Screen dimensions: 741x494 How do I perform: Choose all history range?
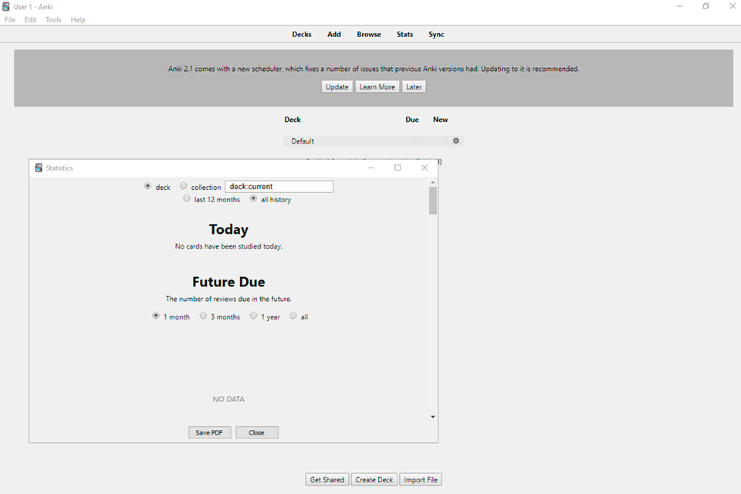[x=254, y=198]
